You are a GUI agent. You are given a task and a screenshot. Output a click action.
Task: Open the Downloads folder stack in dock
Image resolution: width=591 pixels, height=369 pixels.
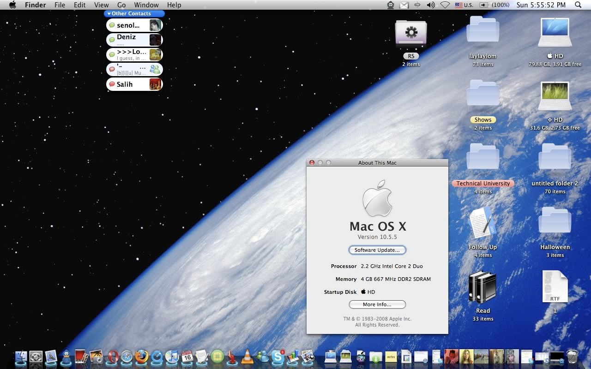pyautogui.click(x=376, y=357)
